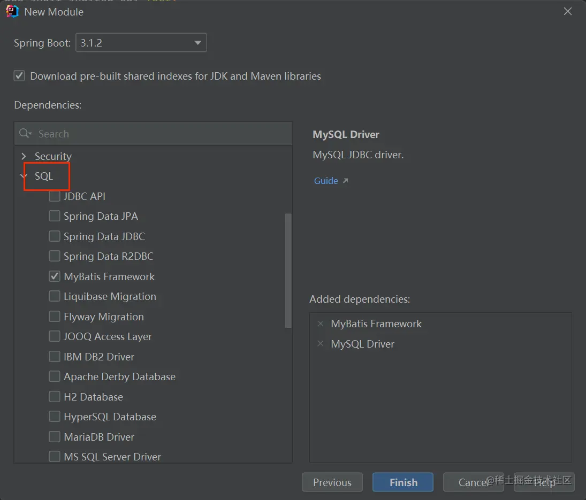The image size is (586, 500).
Task: Tick the H2 Database checkbox
Action: (55, 397)
